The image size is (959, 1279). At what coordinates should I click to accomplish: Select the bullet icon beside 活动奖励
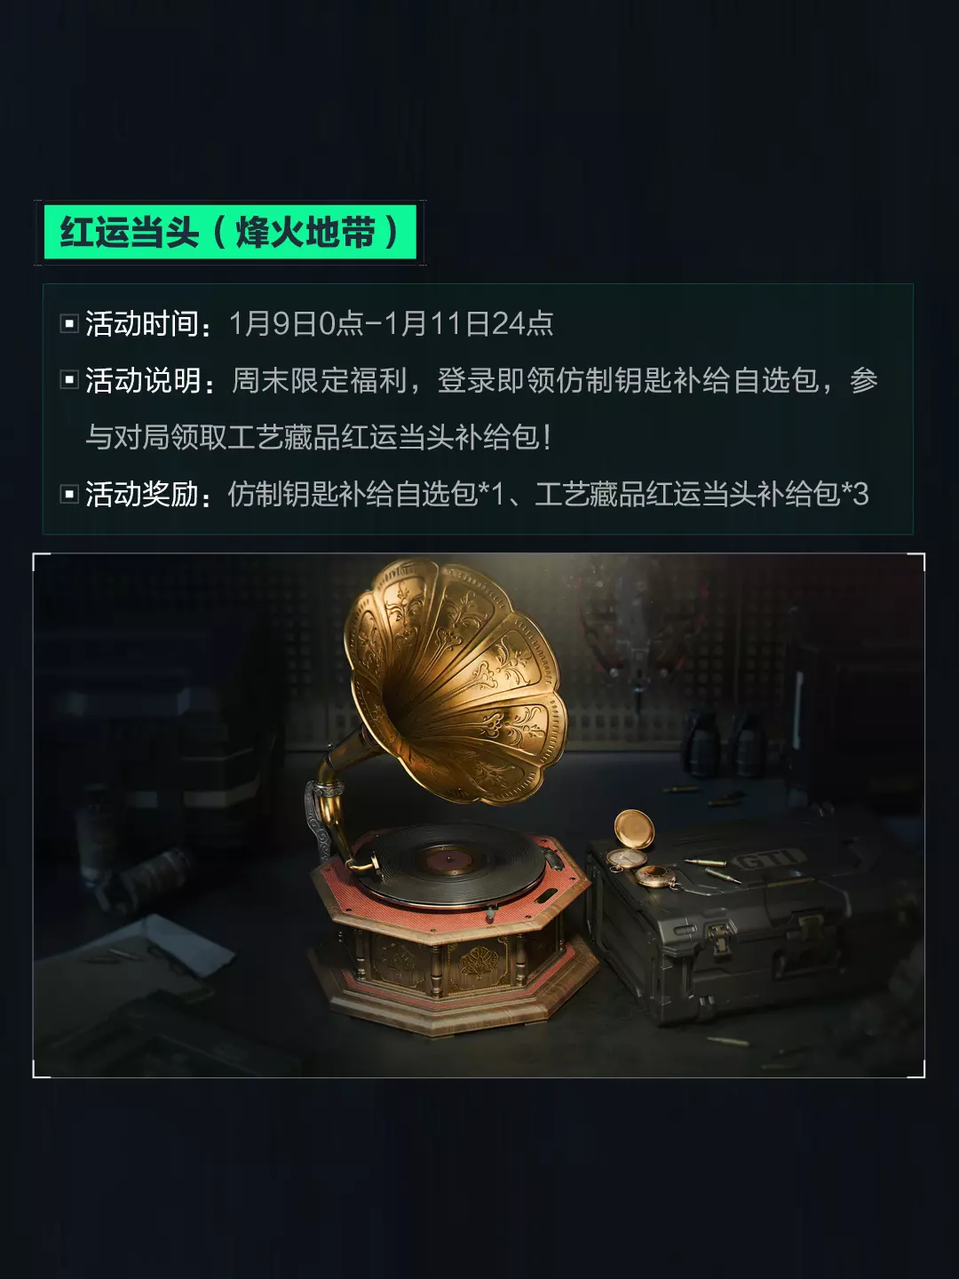tap(69, 494)
